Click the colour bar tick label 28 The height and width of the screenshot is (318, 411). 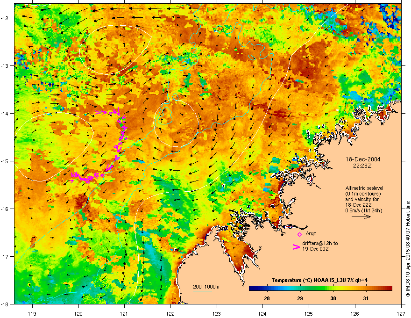[x=267, y=298]
